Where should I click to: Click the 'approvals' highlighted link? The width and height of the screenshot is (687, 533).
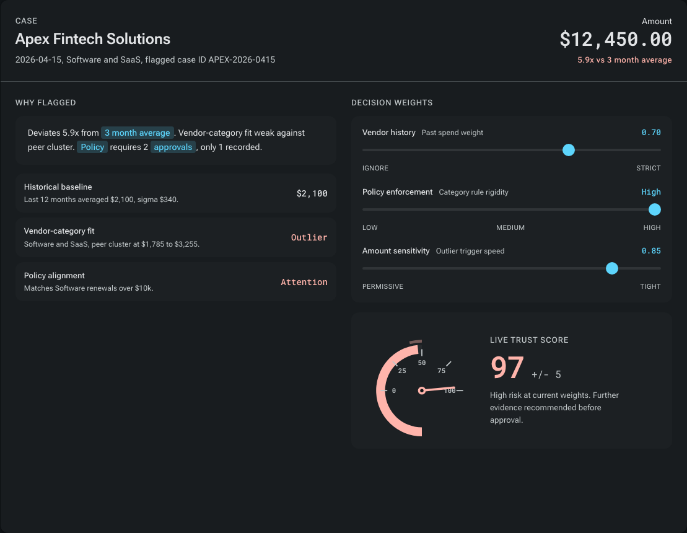pos(173,147)
